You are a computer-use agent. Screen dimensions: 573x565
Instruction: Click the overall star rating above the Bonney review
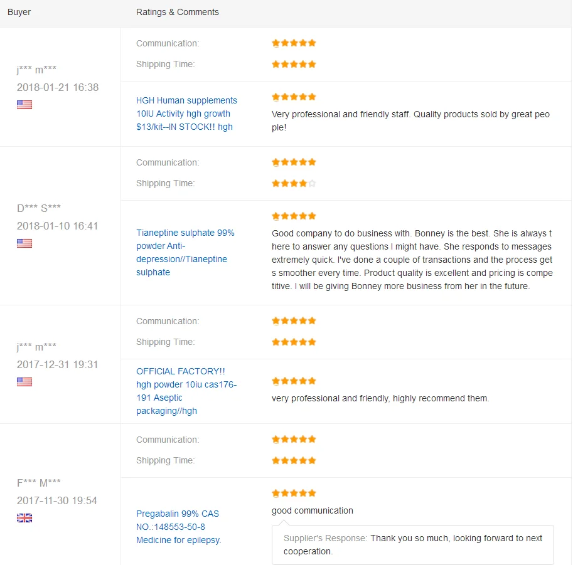pos(294,216)
